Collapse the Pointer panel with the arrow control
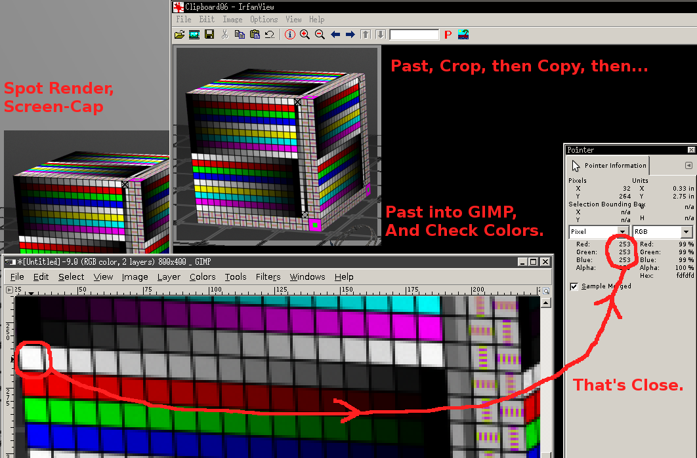 click(688, 165)
